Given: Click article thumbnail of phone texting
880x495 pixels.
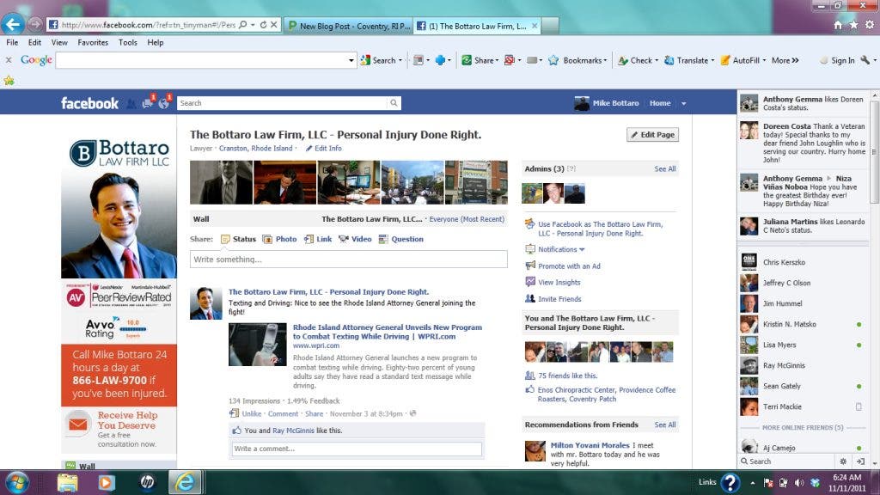Looking at the screenshot, I should (x=258, y=345).
